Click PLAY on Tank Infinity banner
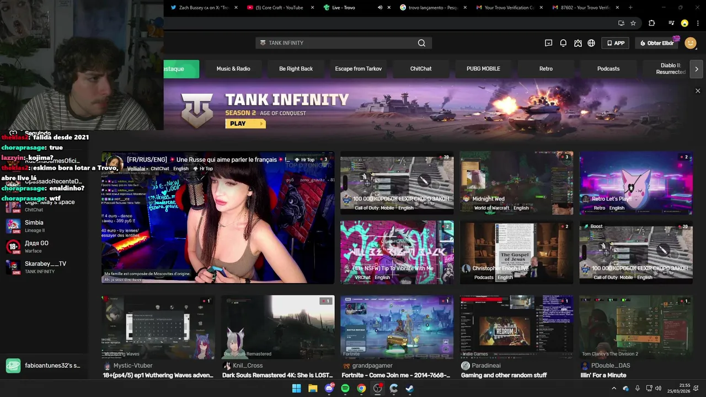Viewport: 706px width, 397px height. pyautogui.click(x=245, y=124)
